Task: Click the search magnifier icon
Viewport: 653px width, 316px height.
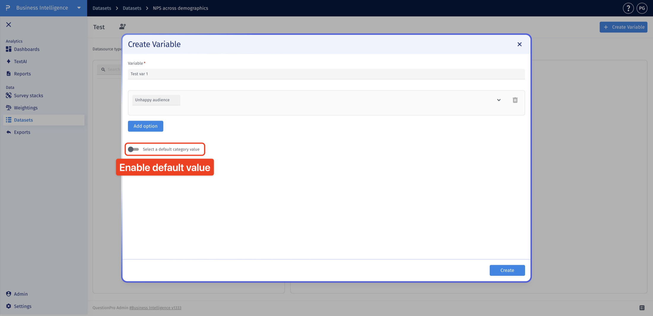Action: point(103,69)
